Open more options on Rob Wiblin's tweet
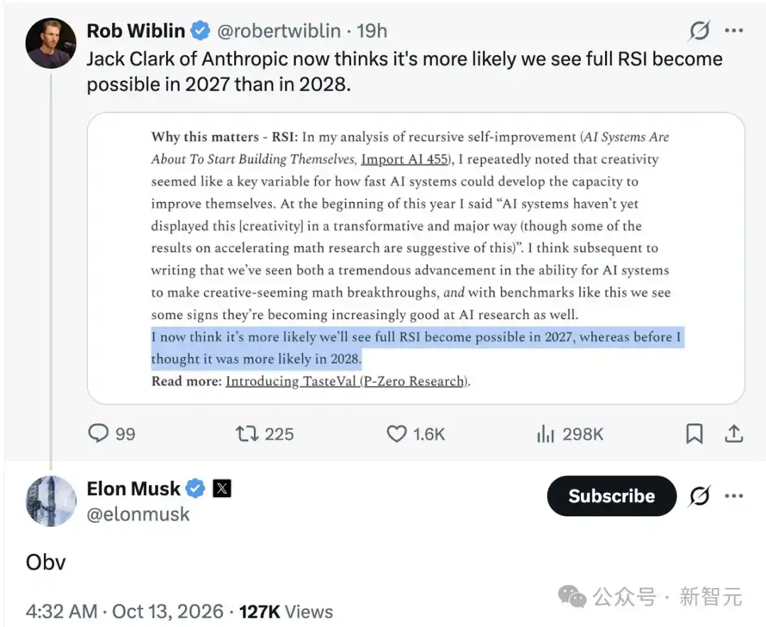The height and width of the screenshot is (627, 766). tap(734, 30)
